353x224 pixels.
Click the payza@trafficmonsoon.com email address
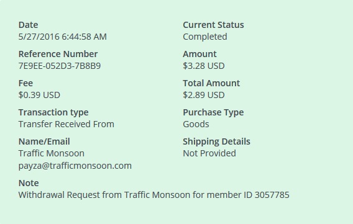(x=75, y=166)
